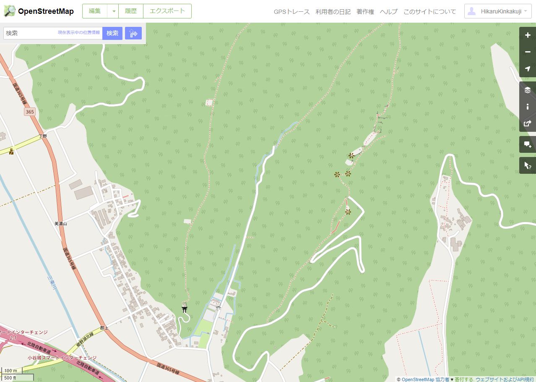The width and height of the screenshot is (536, 382).
Task: Open the 履歴 tab
Action: 131,11
